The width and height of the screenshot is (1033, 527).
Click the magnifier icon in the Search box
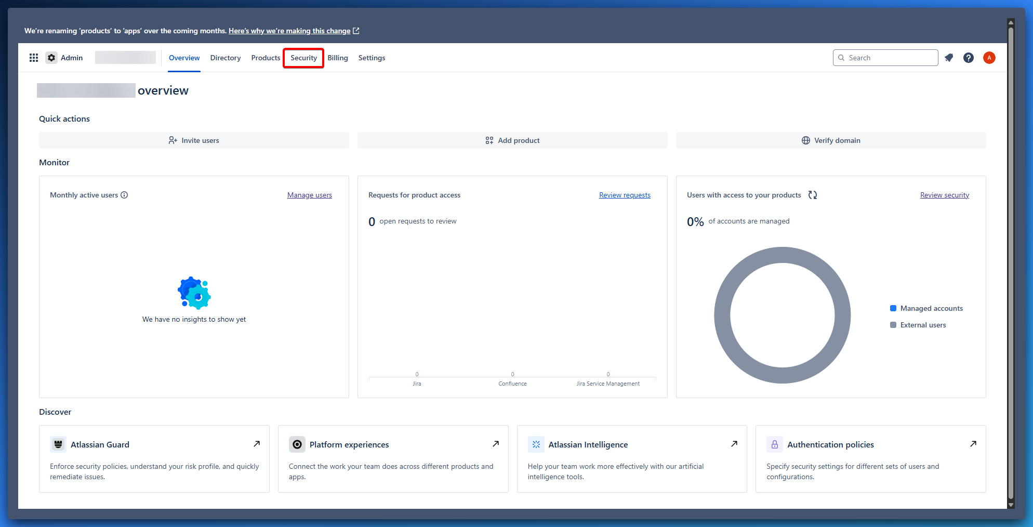point(841,58)
